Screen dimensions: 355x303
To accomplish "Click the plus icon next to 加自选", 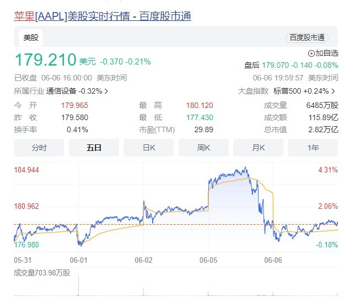I will pos(311,53).
